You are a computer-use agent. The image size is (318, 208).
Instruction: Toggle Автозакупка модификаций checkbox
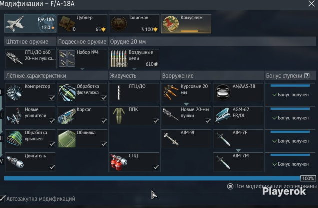pyautogui.click(x=2, y=198)
